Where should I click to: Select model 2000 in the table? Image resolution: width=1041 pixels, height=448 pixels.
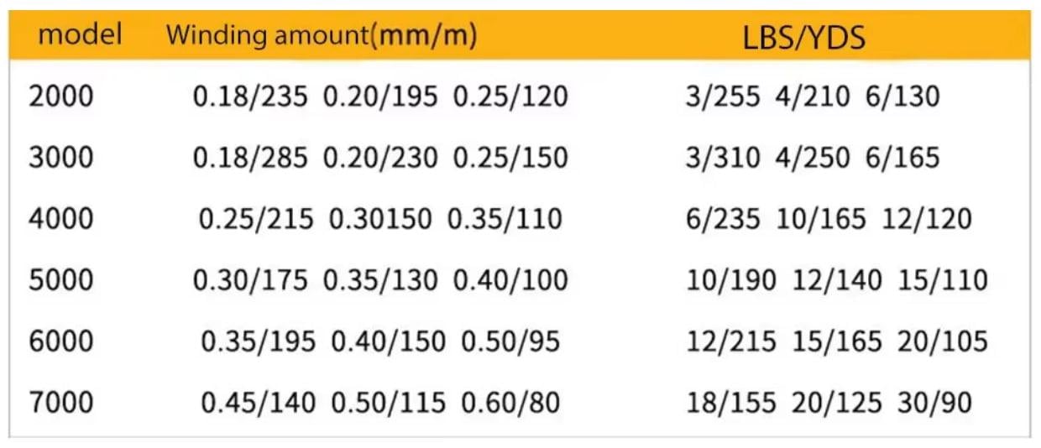click(x=61, y=96)
